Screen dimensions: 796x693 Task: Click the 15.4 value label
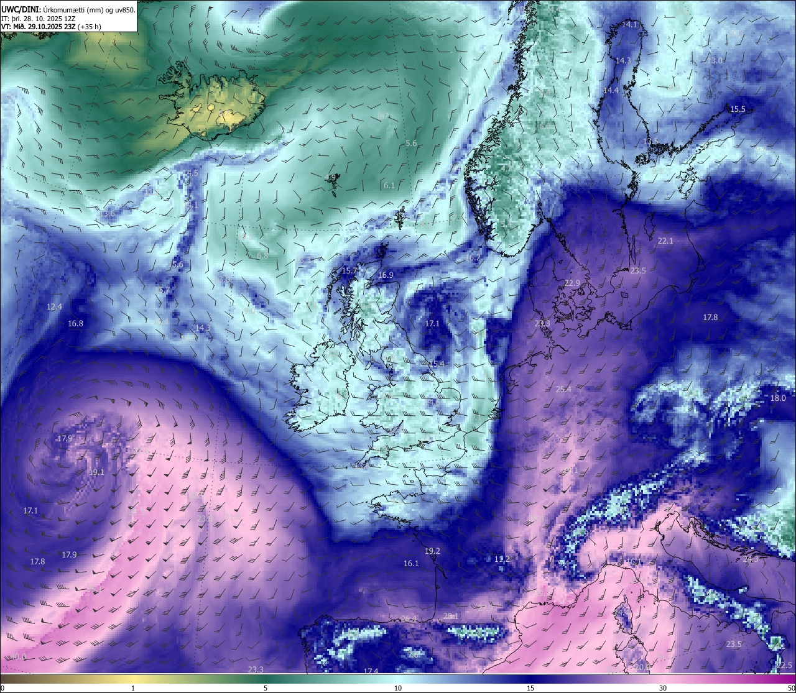pos(437,364)
